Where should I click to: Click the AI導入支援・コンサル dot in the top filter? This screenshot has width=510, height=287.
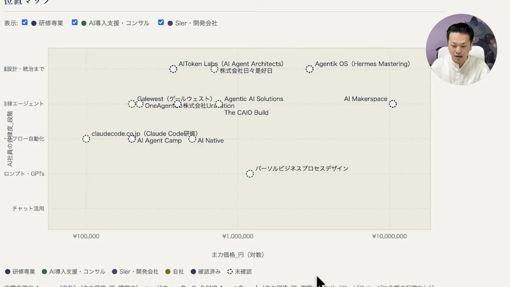[84, 23]
